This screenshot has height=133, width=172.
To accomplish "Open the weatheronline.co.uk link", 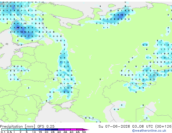I will click(x=149, y=131).
